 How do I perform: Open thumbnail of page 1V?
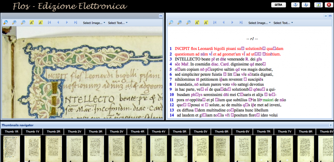33,149
